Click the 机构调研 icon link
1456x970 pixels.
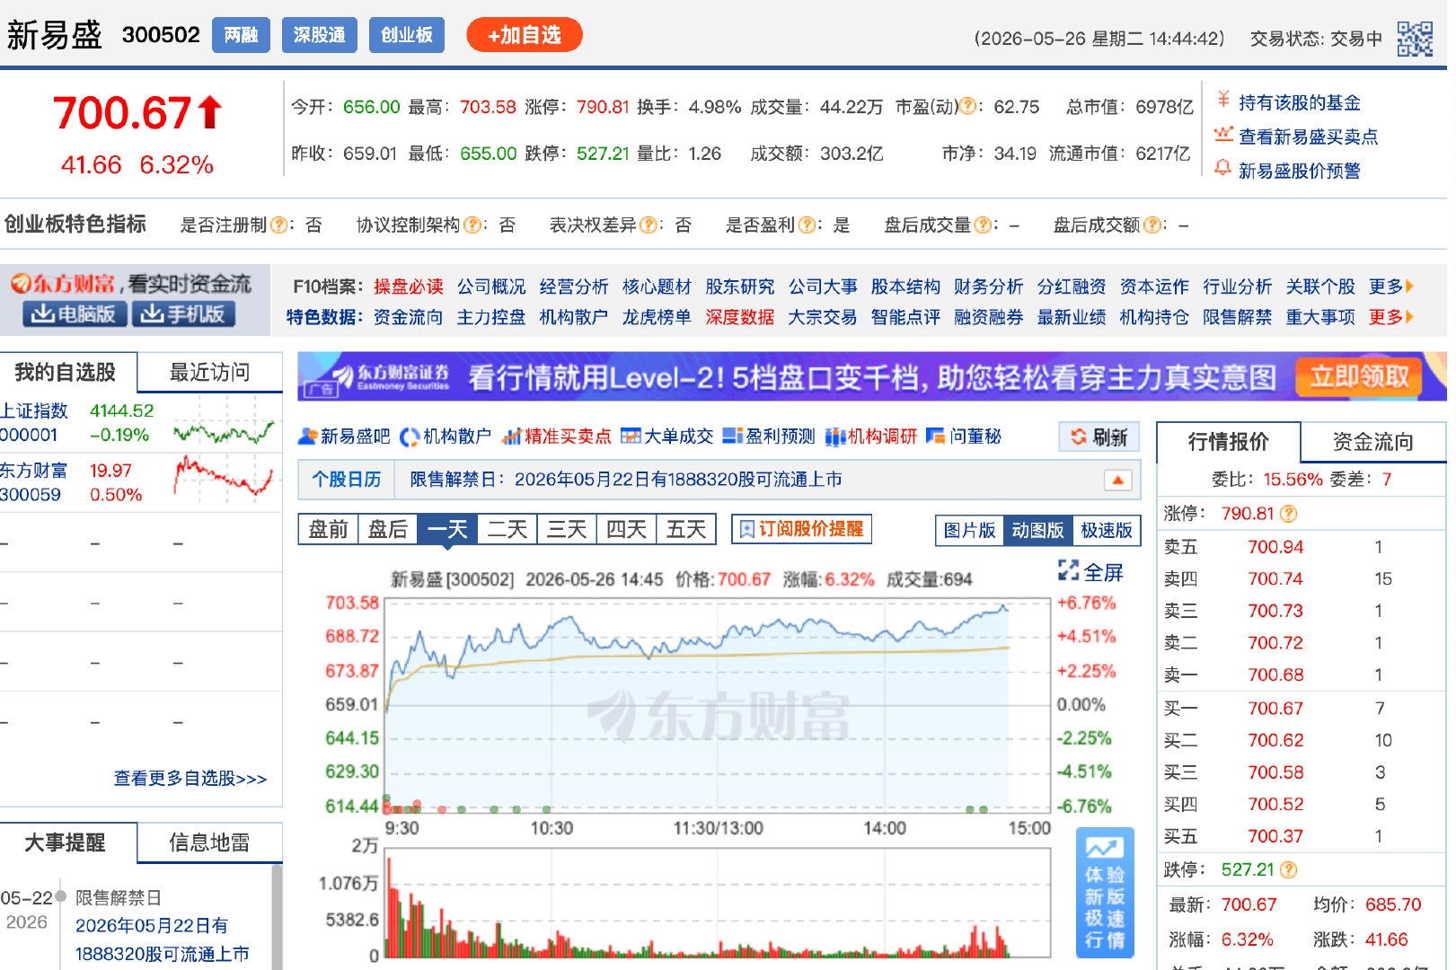pos(835,436)
